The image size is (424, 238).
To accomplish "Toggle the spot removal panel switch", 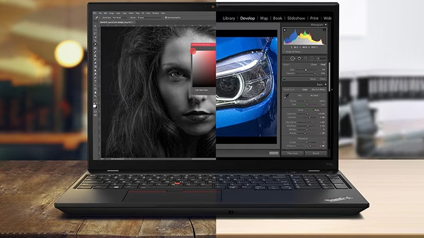I will pyautogui.click(x=285, y=79).
